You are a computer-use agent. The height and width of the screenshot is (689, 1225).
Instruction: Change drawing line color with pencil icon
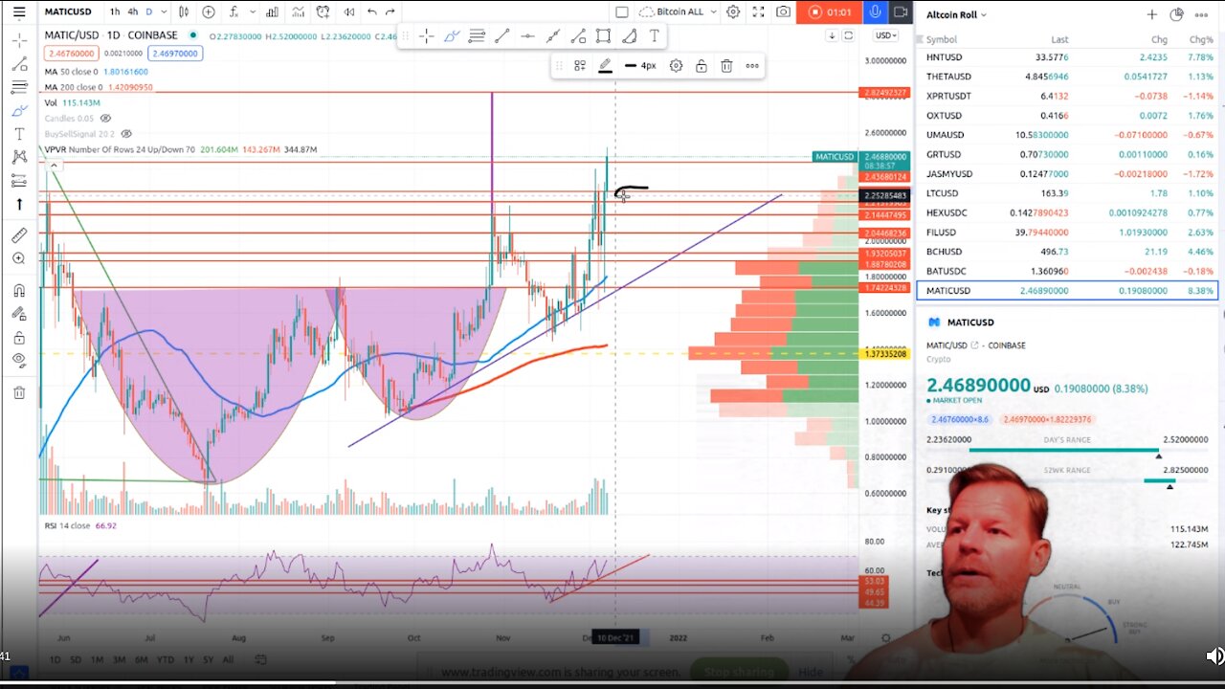[605, 66]
